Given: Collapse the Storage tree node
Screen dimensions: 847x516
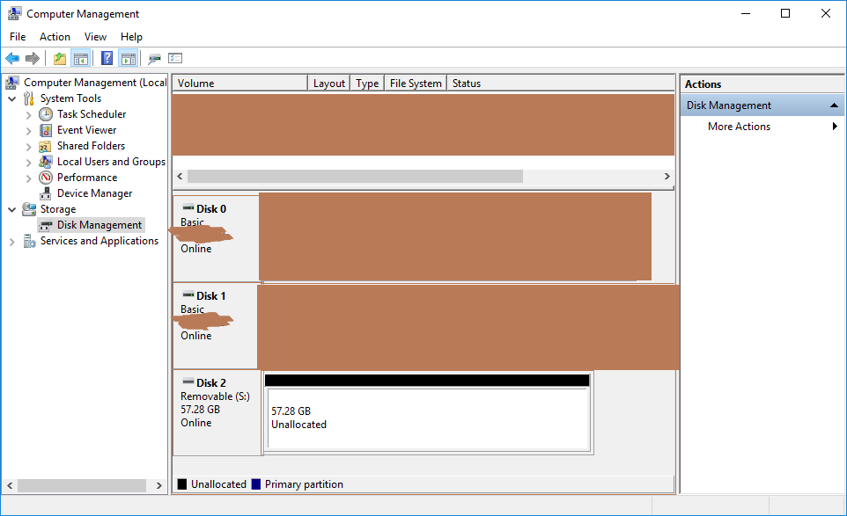Looking at the screenshot, I should [11, 209].
